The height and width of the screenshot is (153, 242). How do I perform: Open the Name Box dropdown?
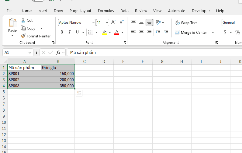point(30,53)
